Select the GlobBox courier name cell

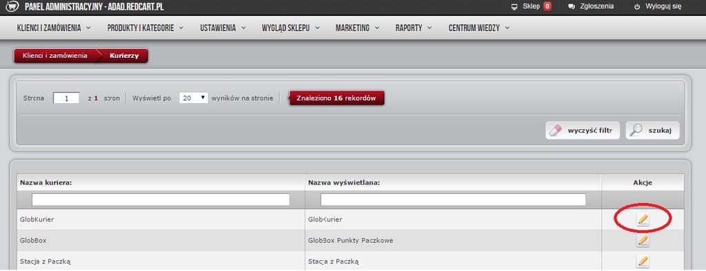(161, 241)
